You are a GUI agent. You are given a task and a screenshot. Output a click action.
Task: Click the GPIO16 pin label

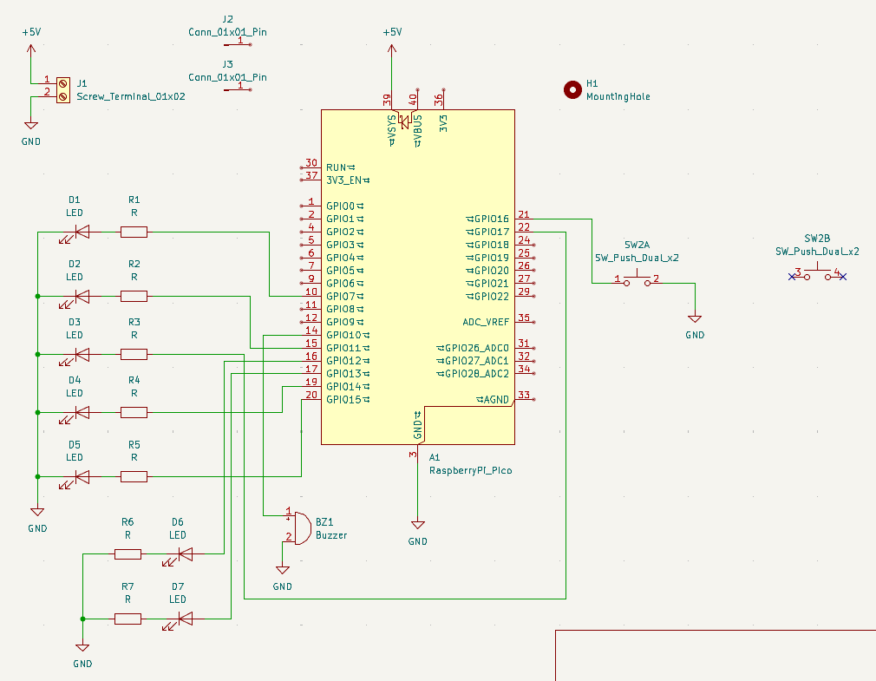coord(487,219)
